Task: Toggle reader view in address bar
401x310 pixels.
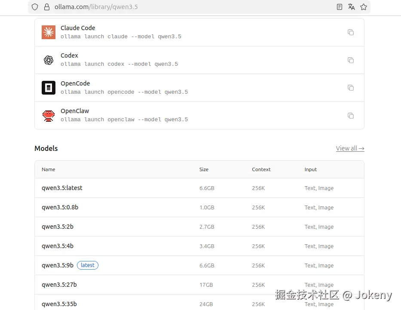Action: click(x=340, y=7)
